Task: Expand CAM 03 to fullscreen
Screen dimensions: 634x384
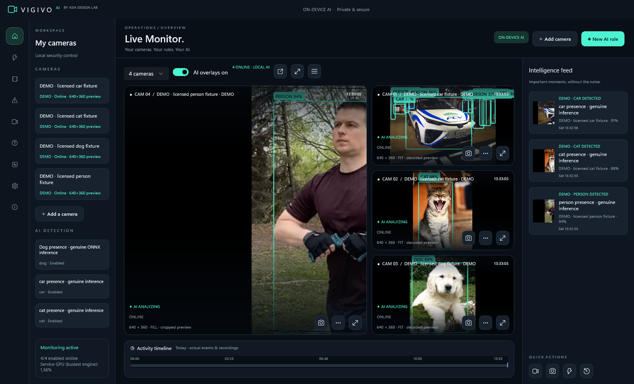Action: coord(502,323)
